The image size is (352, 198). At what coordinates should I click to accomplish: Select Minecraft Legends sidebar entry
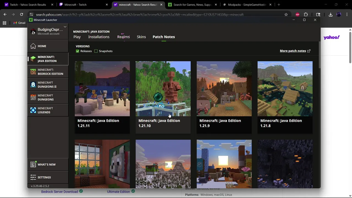point(48,110)
